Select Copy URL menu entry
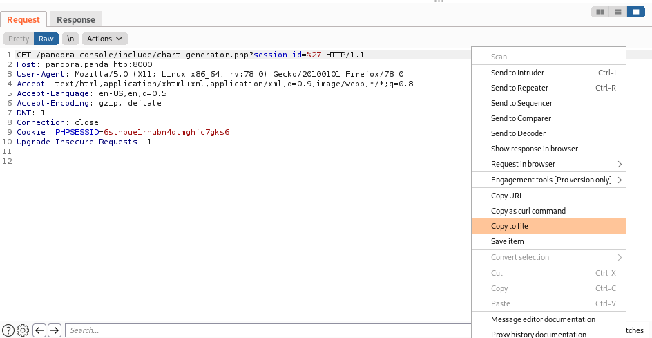 pos(549,196)
